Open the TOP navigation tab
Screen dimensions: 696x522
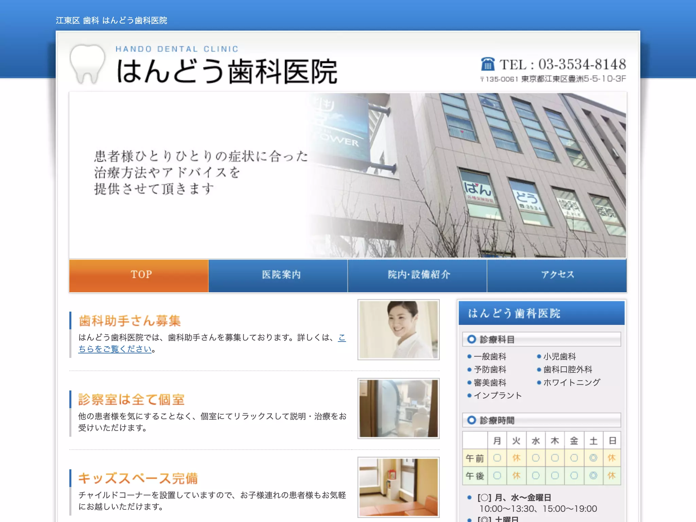(x=139, y=276)
